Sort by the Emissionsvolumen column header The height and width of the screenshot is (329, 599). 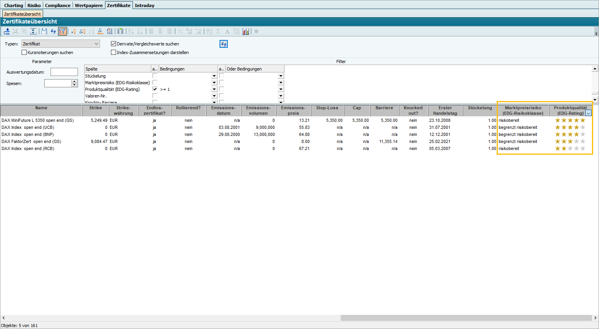[258, 110]
